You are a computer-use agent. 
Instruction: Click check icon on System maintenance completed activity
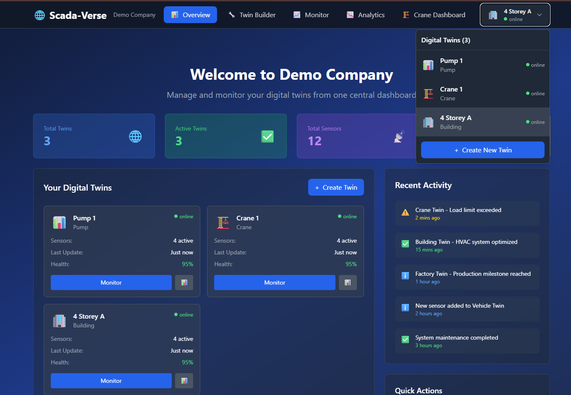tap(405, 340)
